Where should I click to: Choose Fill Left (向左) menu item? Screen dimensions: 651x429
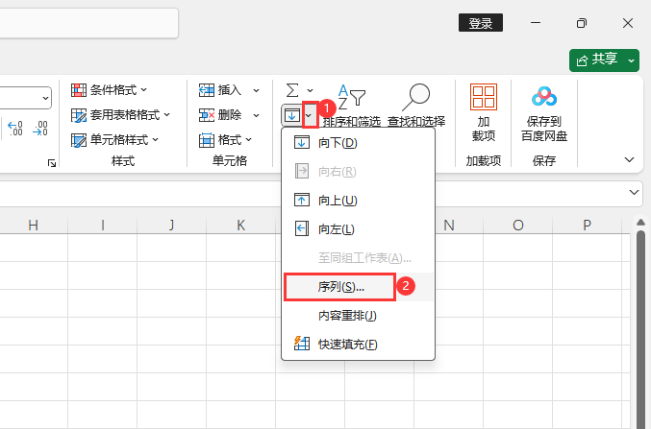click(x=358, y=229)
